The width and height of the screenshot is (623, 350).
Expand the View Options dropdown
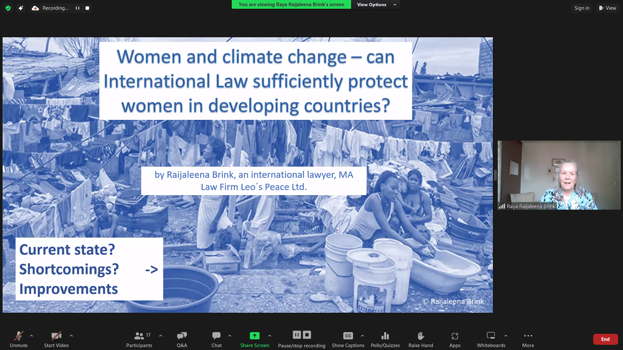tap(376, 5)
